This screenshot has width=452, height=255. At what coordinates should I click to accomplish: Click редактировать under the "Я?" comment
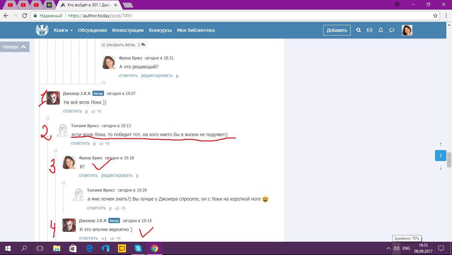[x=117, y=175]
